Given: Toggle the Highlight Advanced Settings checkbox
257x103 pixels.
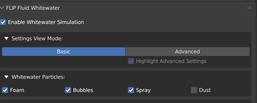Looking at the screenshot, I should point(131,61).
